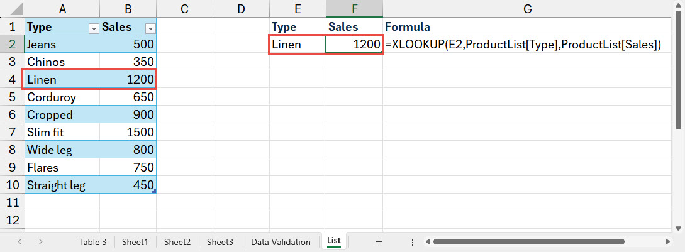
Task: Select lookup cell E2 containing Linen
Action: coord(297,45)
